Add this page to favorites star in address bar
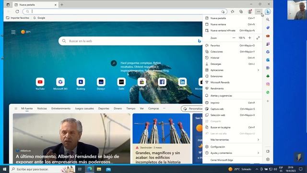The image size is (307, 173). point(223,12)
